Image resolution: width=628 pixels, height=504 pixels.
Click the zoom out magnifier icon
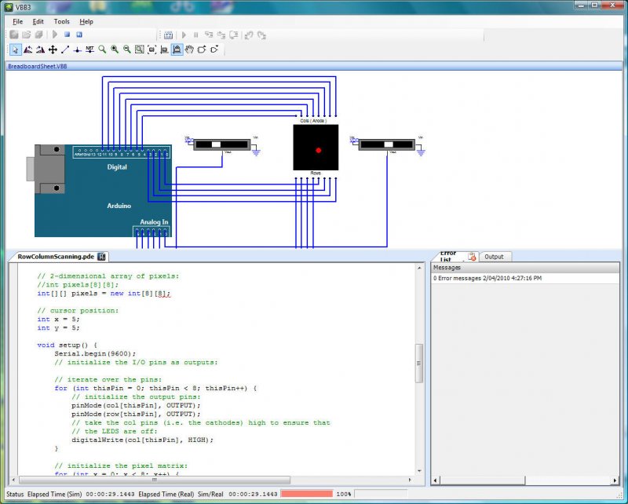[x=126, y=49]
